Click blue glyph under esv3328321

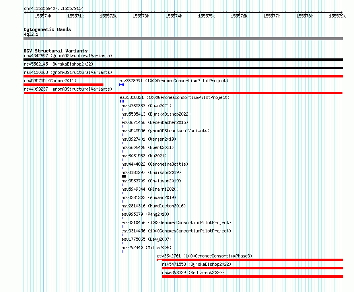click(x=122, y=101)
